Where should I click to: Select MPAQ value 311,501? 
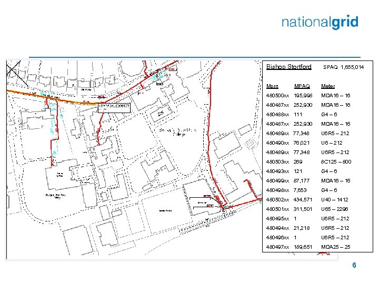click(x=303, y=209)
